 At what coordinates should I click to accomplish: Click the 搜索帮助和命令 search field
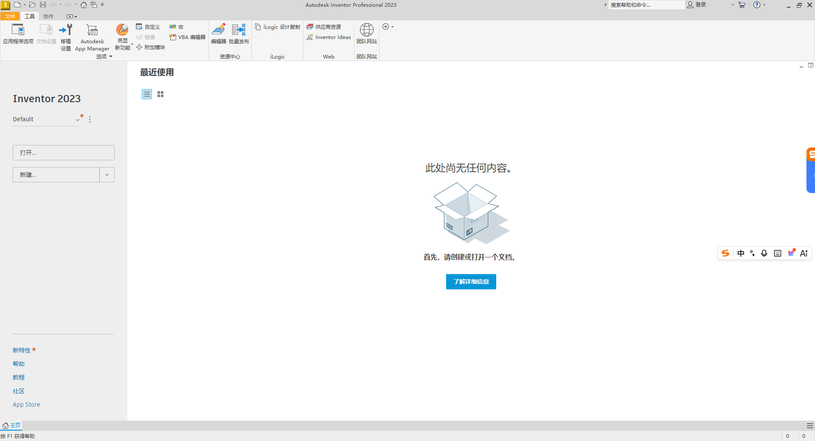(646, 5)
